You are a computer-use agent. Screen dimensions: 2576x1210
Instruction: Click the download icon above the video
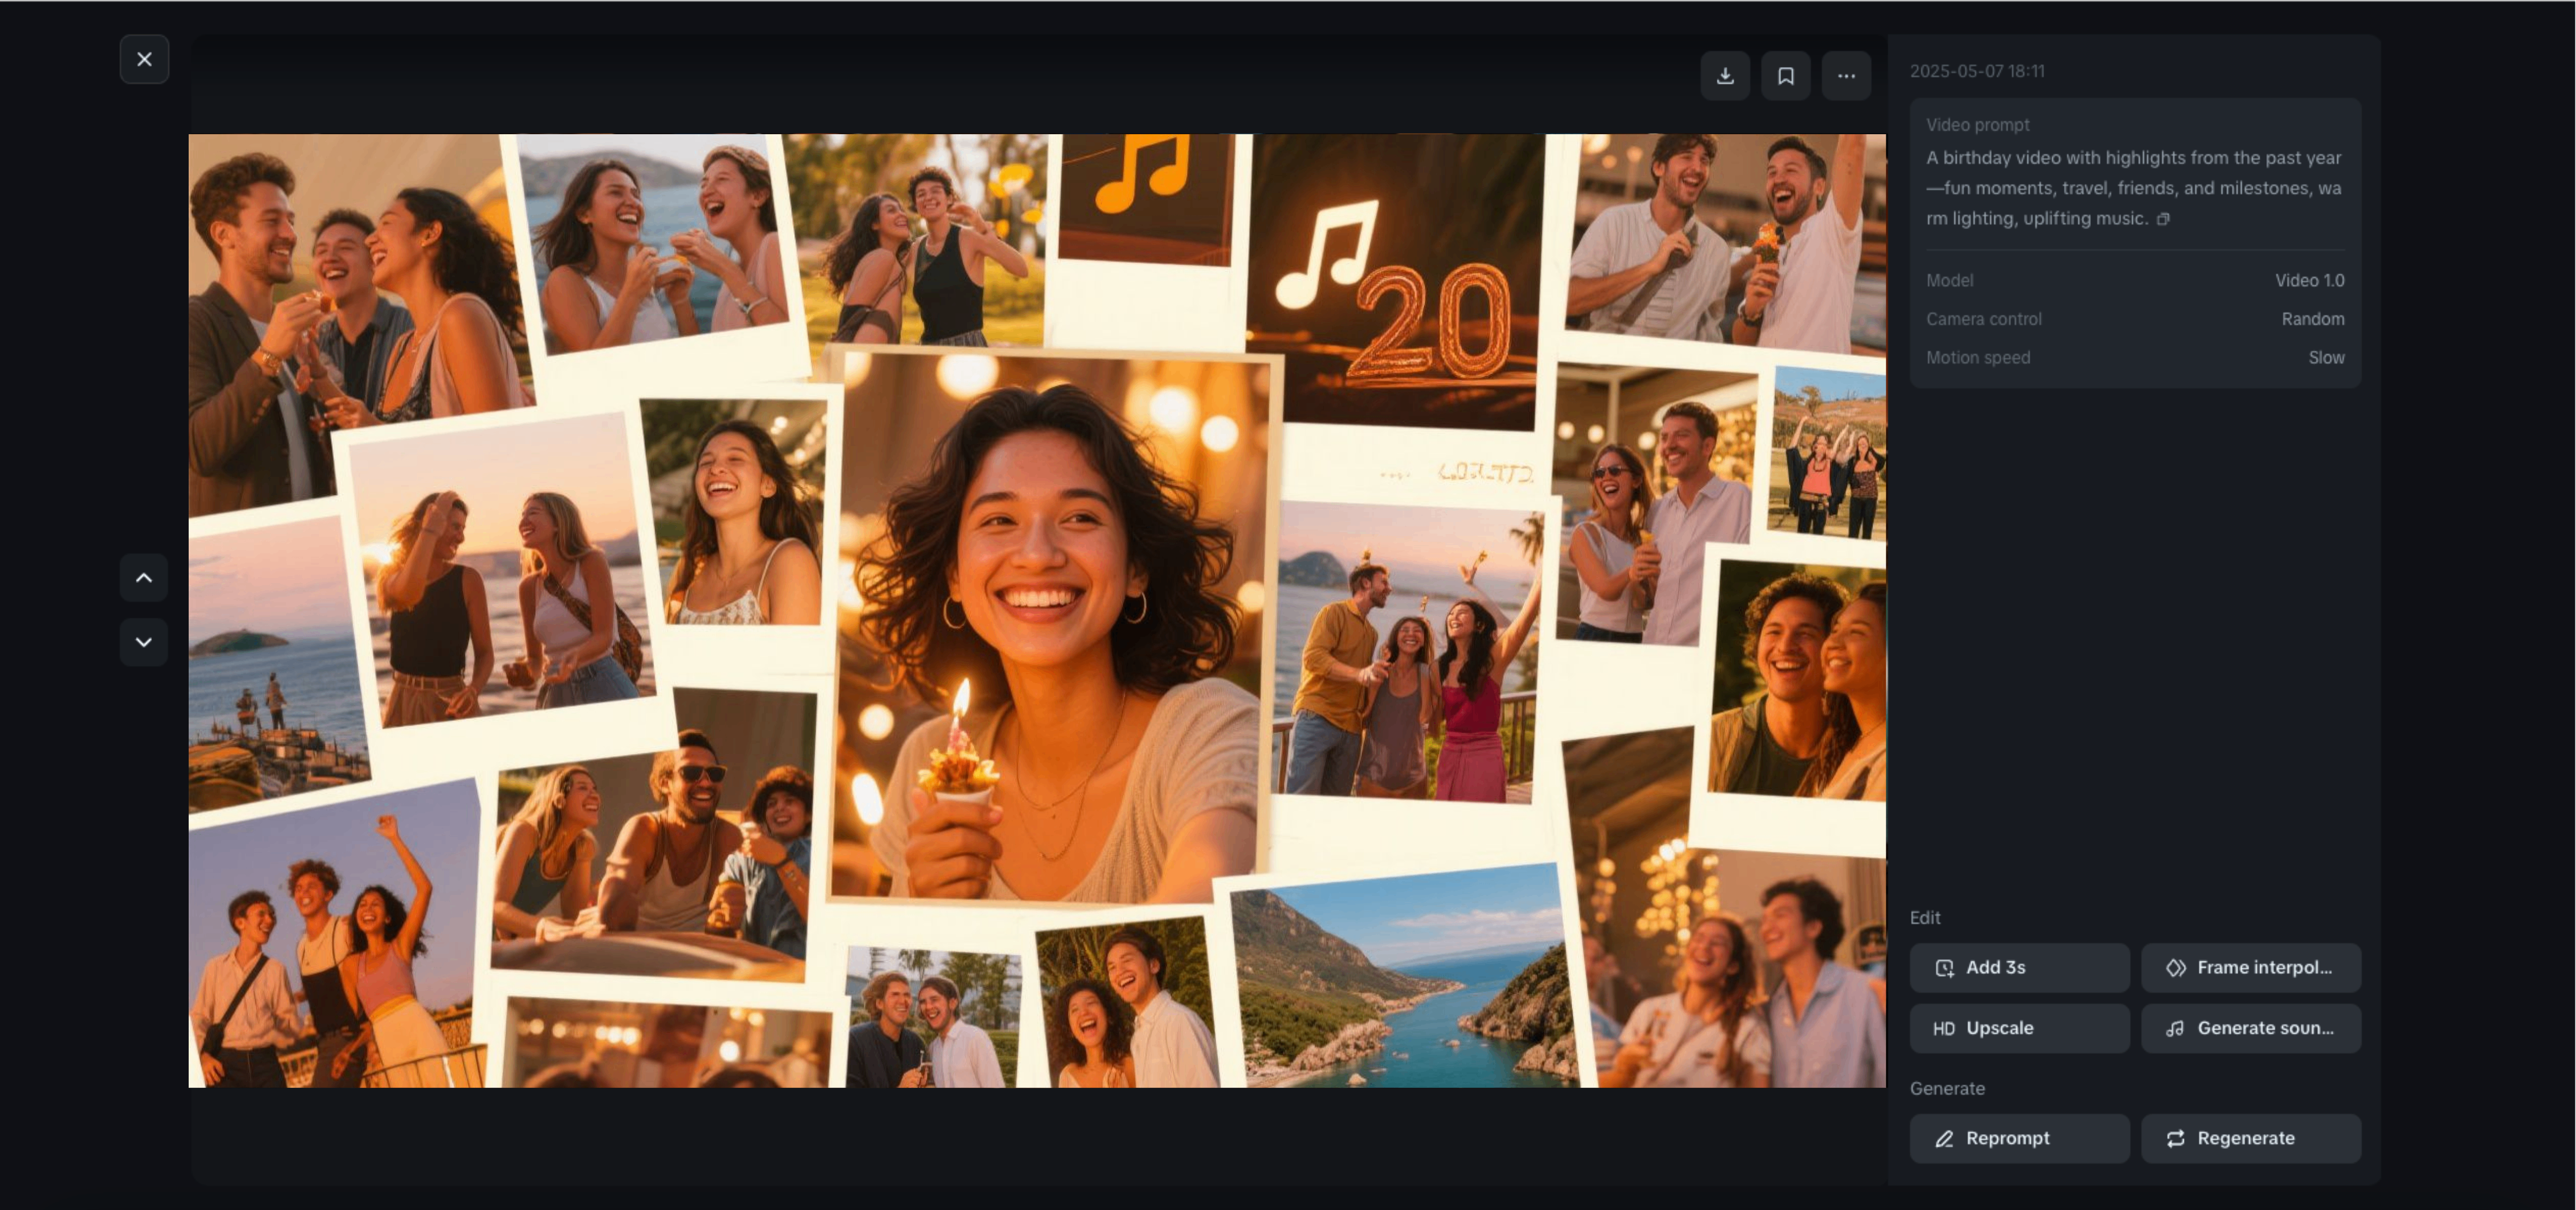(x=1725, y=76)
